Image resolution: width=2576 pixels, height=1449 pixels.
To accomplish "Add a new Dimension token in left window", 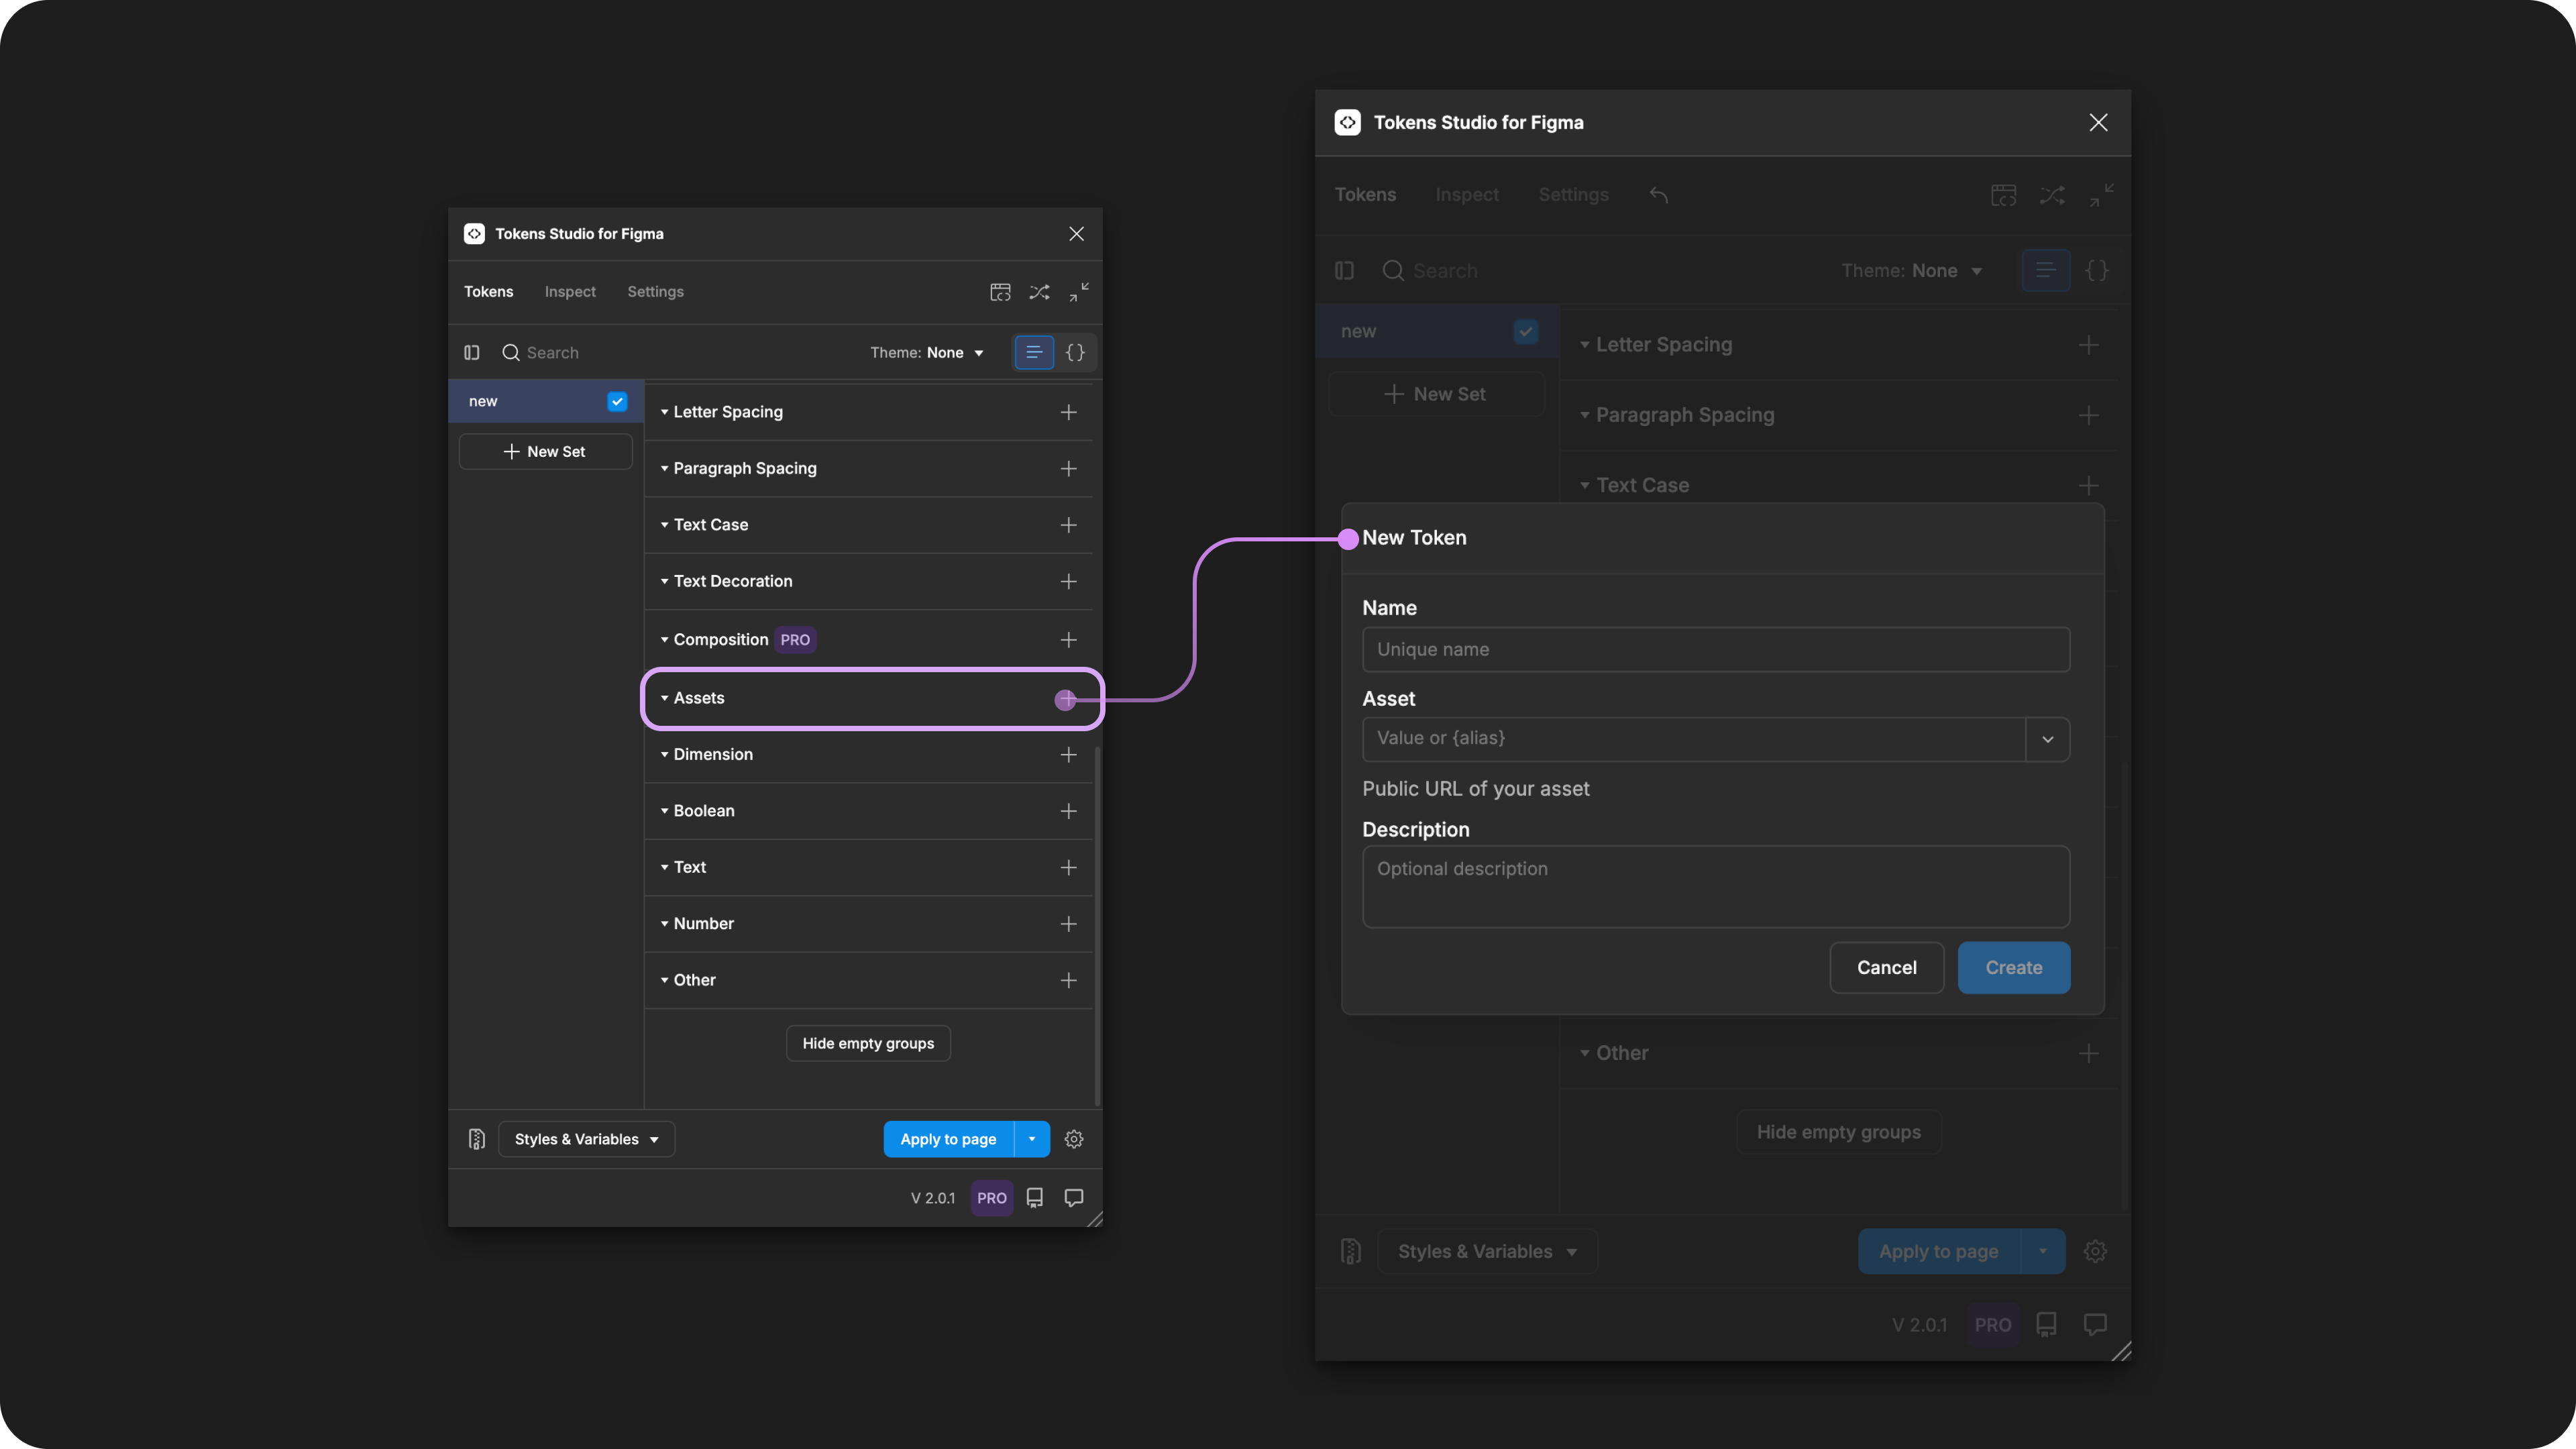I will pyautogui.click(x=1068, y=754).
